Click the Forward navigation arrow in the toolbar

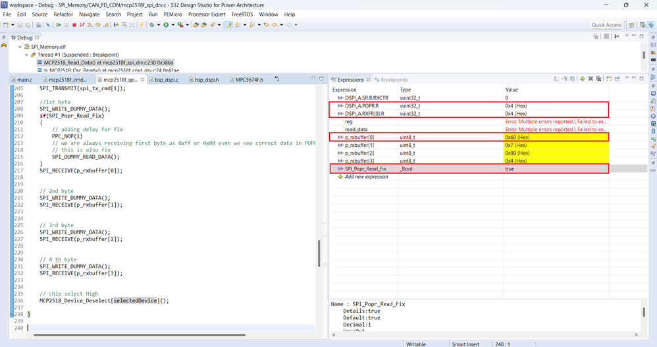[289, 25]
